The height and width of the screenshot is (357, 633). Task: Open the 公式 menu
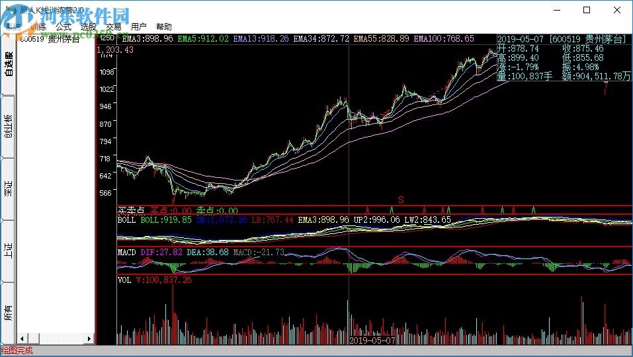[63, 26]
